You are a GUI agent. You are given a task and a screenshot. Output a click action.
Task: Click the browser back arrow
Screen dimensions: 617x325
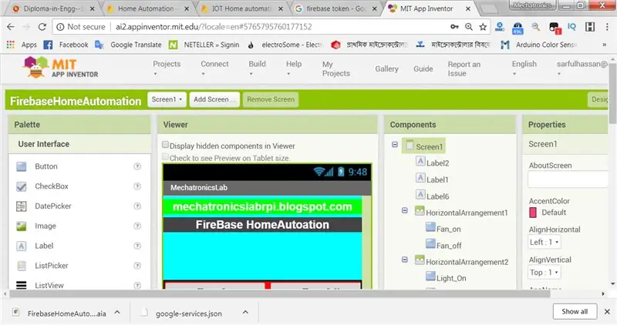click(x=11, y=27)
